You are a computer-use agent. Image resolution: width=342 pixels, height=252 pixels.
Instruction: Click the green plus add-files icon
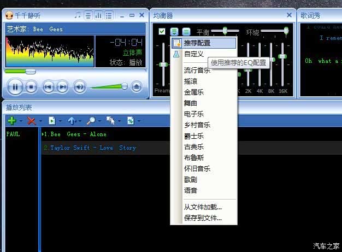click(x=12, y=120)
